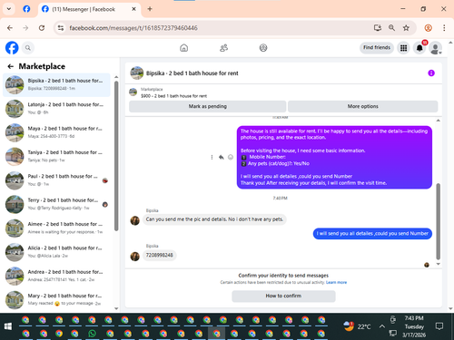Screen dimensions: 454x340
Task: Click the 'Can you send me the pic' message
Action: coord(214,219)
